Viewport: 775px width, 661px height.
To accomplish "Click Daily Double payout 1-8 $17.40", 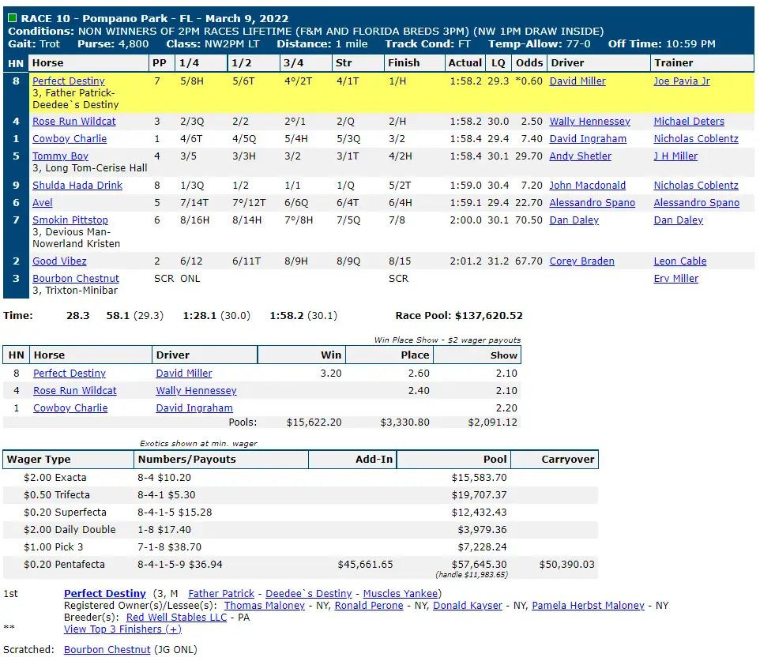I will (x=164, y=530).
